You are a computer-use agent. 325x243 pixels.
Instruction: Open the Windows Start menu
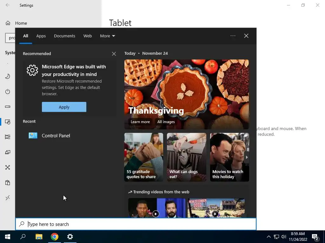click(x=8, y=237)
